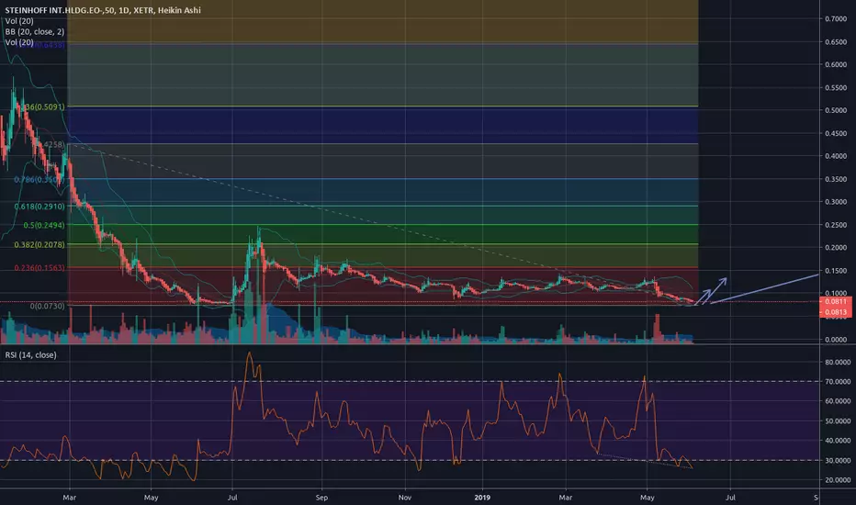Click the 70.0000 RSI axis value
Image resolution: width=856 pixels, height=505 pixels.
(x=838, y=382)
